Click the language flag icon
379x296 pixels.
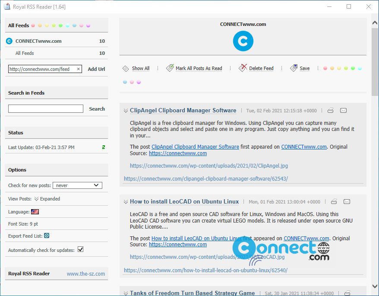point(35,212)
